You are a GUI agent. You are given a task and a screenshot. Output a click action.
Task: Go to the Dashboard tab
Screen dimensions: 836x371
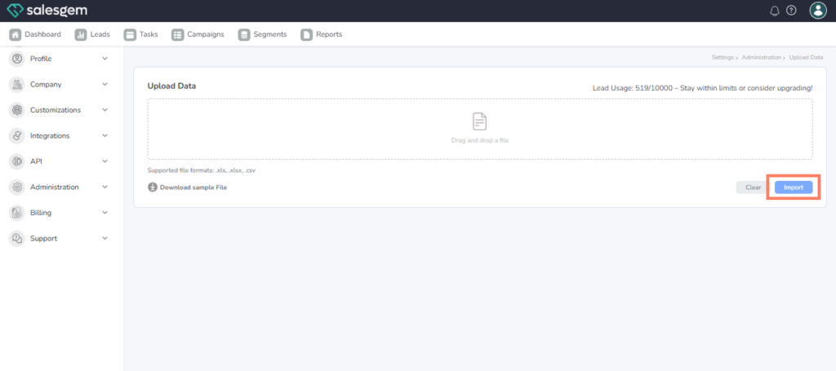[36, 34]
